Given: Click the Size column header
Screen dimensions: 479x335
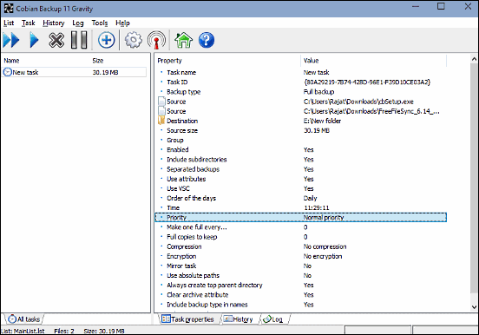Looking at the screenshot, I should pyautogui.click(x=98, y=61).
